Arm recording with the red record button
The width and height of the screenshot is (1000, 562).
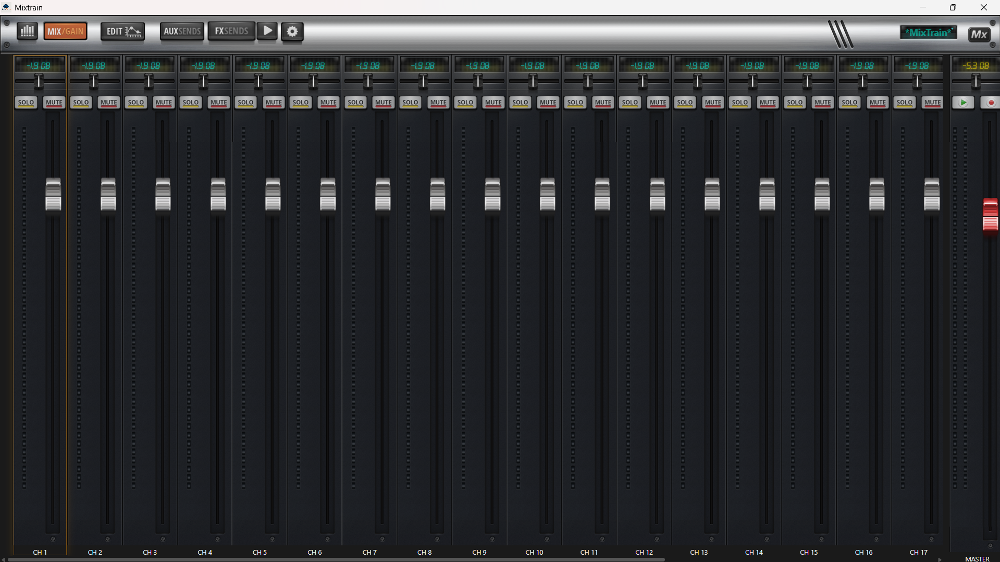[x=991, y=103]
